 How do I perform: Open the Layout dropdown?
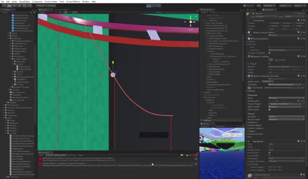(299, 6)
